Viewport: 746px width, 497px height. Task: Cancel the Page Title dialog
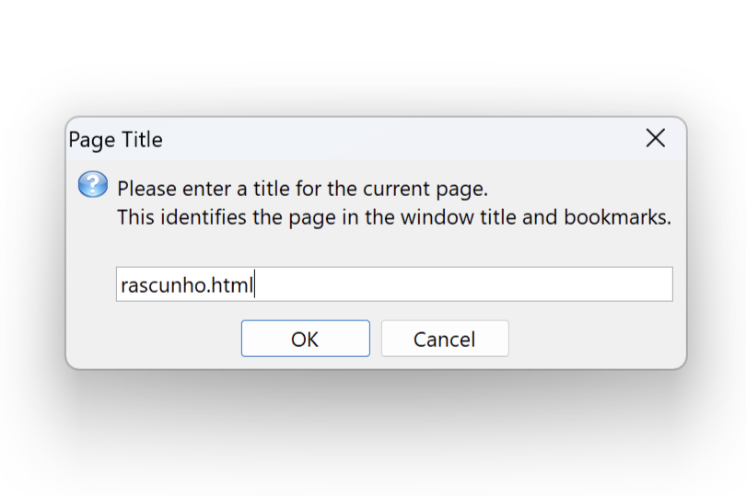[444, 339]
